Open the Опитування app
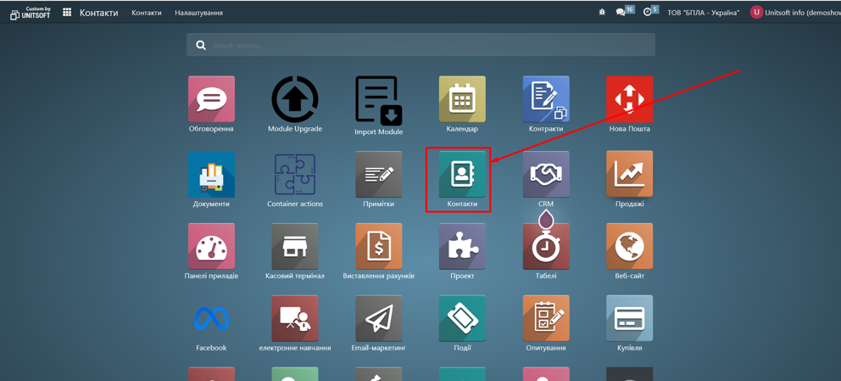The image size is (841, 381). click(x=546, y=318)
